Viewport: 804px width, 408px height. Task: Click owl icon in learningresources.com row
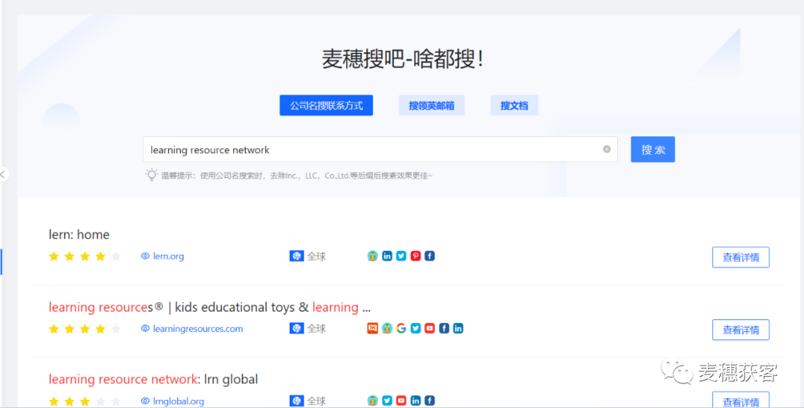387,328
